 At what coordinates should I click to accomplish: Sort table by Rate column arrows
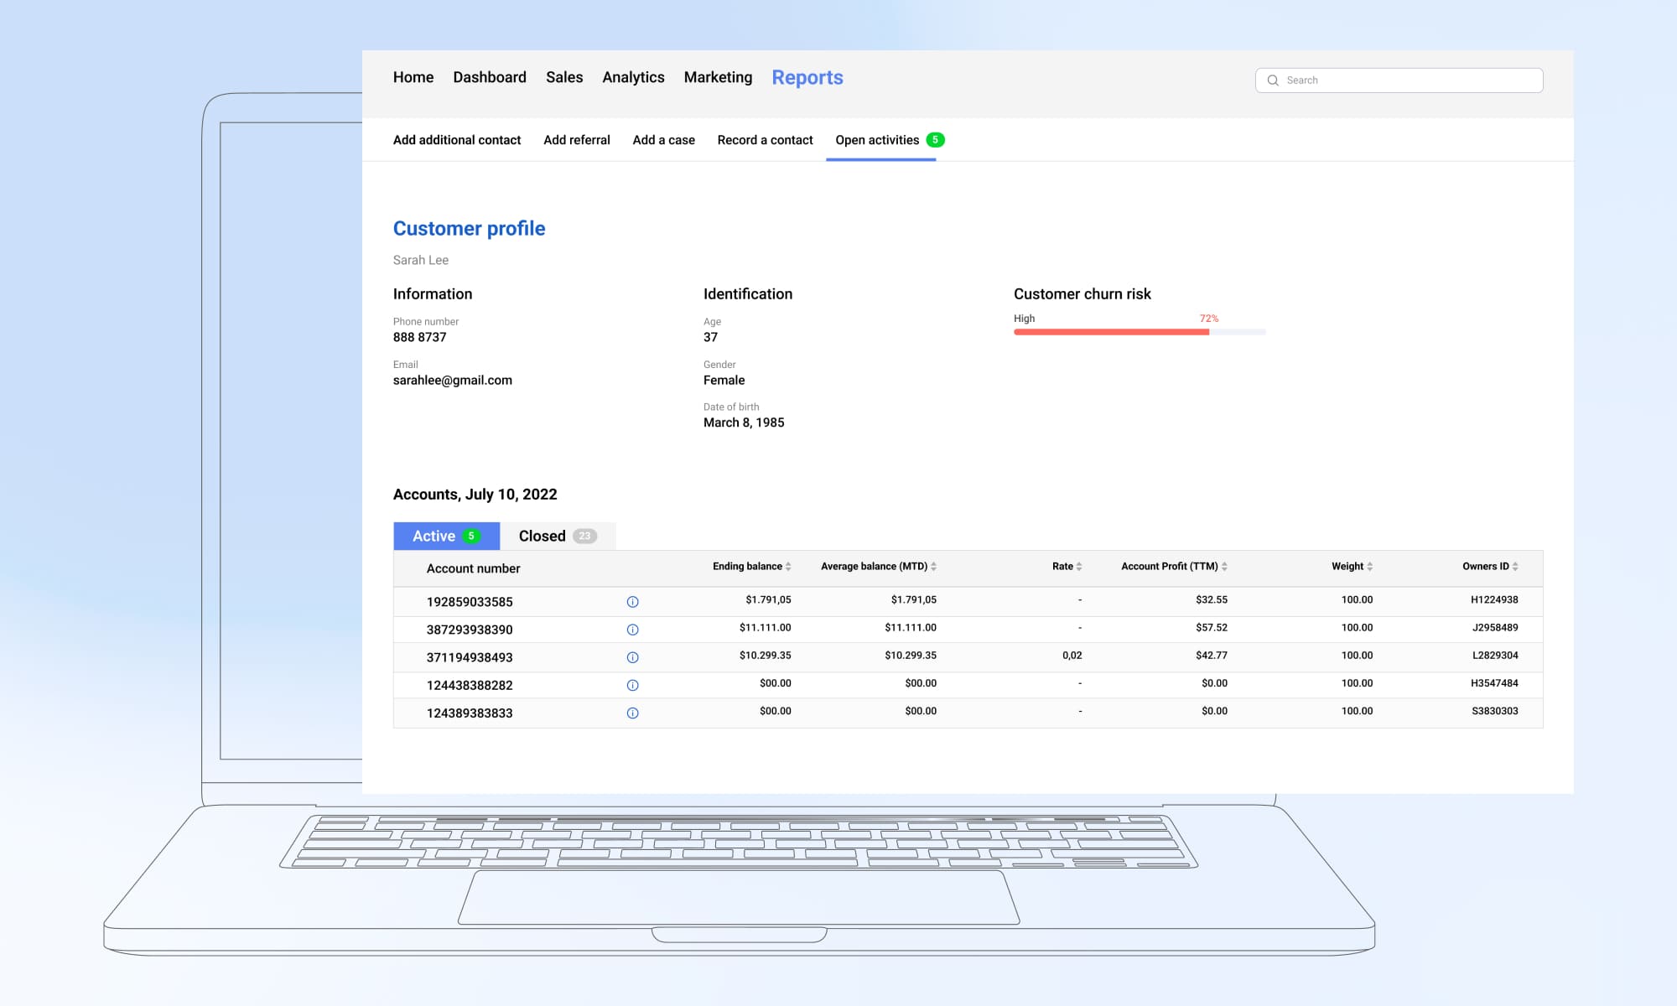pyautogui.click(x=1079, y=567)
